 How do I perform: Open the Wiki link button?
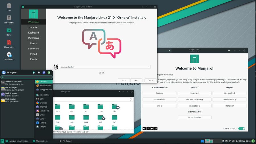[160, 106]
